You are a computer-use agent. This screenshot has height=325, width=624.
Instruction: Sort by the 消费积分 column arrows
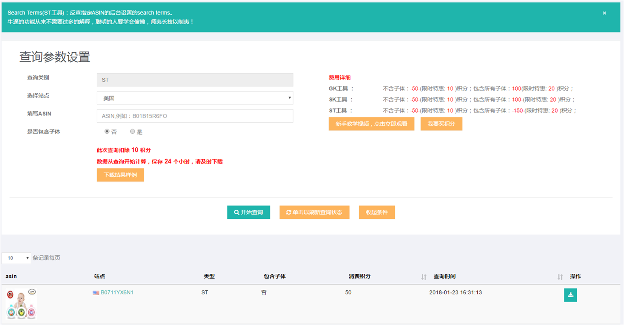coord(424,277)
